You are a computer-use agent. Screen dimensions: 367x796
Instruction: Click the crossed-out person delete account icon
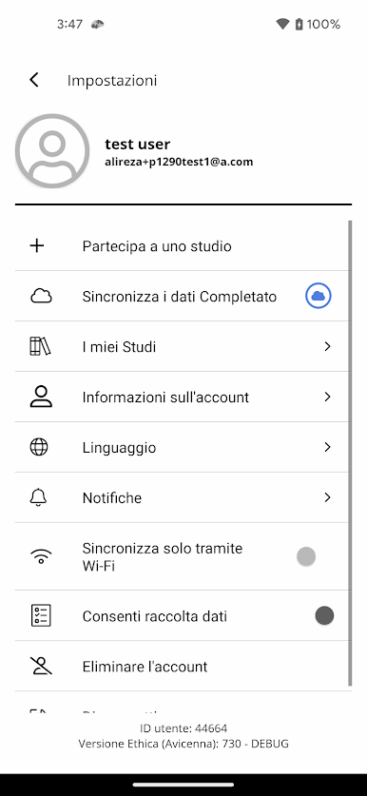41,666
